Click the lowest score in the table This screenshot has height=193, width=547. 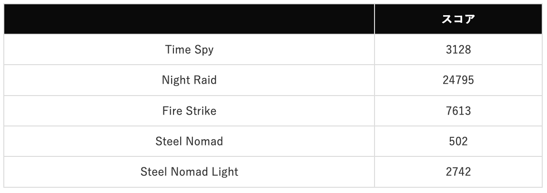point(458,141)
